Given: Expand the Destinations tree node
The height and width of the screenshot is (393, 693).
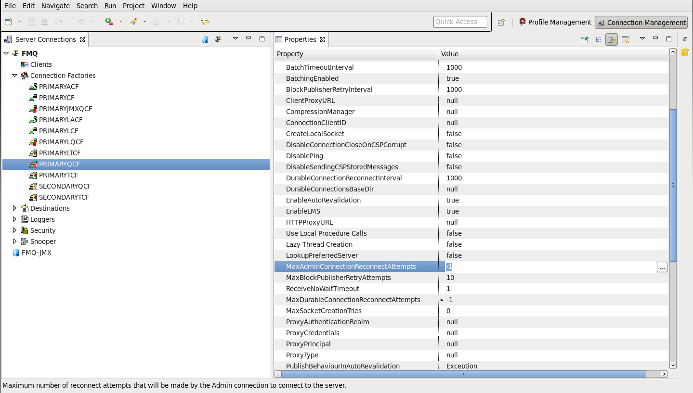Looking at the screenshot, I should (x=15, y=208).
